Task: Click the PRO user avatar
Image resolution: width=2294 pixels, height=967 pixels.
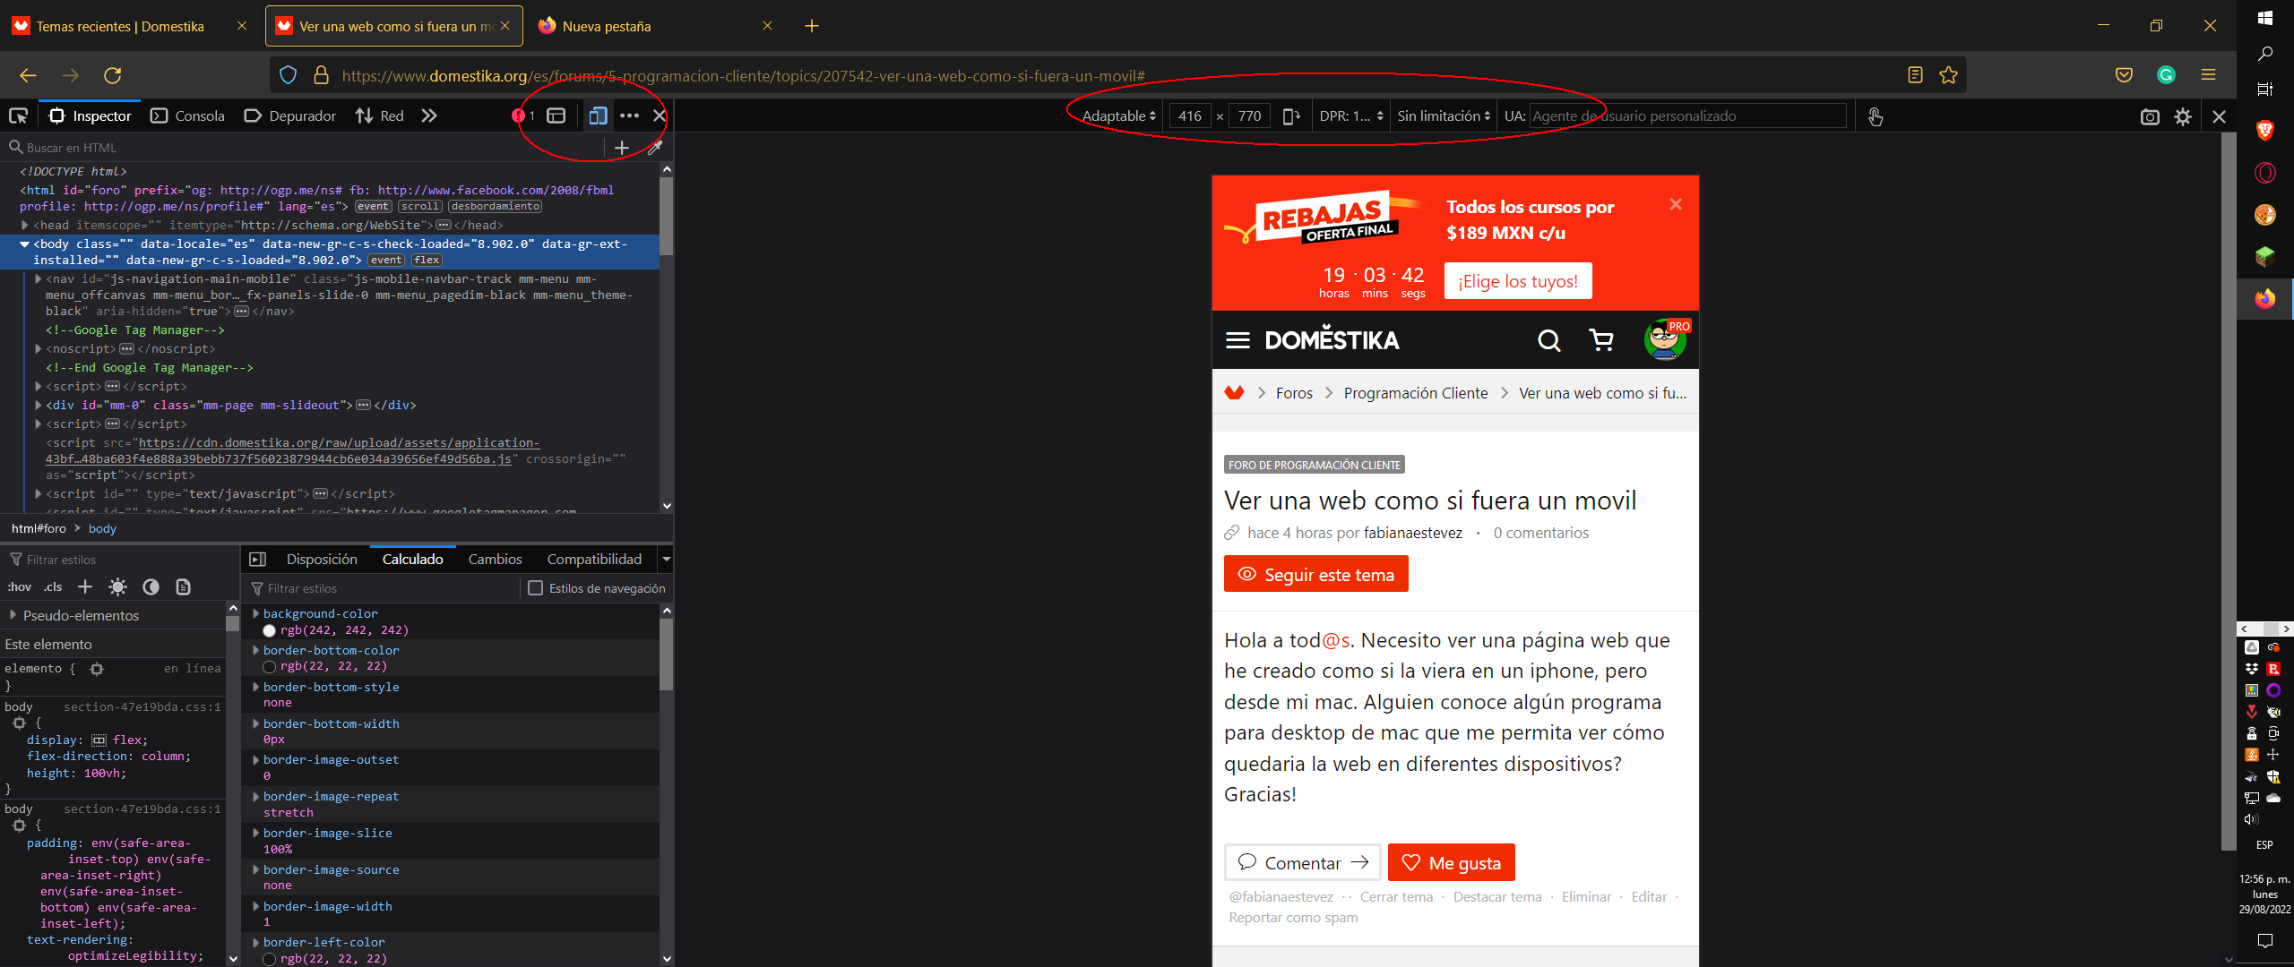Action: coord(1665,339)
